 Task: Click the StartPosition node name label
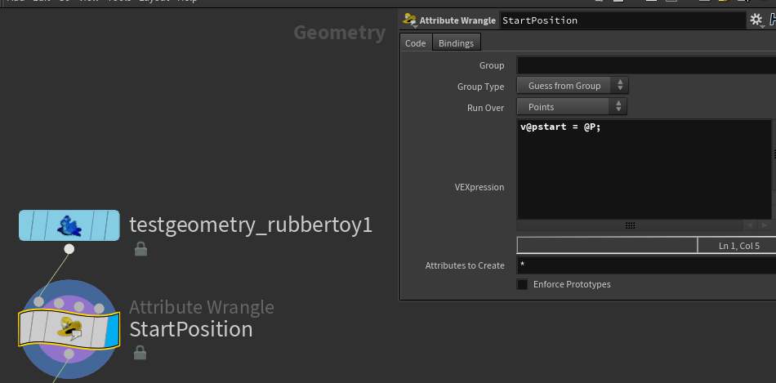[x=191, y=330]
